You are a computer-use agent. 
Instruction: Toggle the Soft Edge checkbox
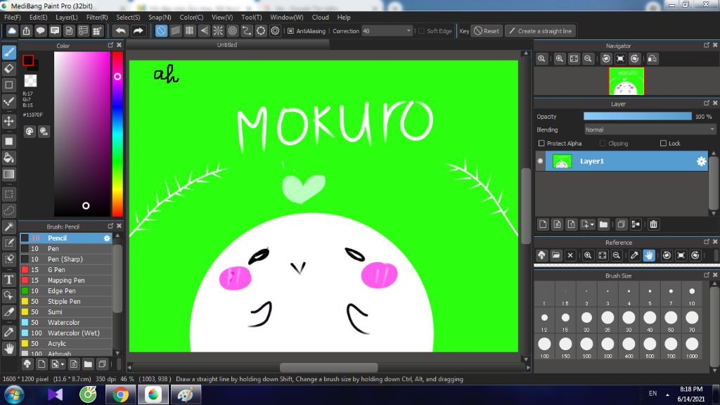(422, 31)
